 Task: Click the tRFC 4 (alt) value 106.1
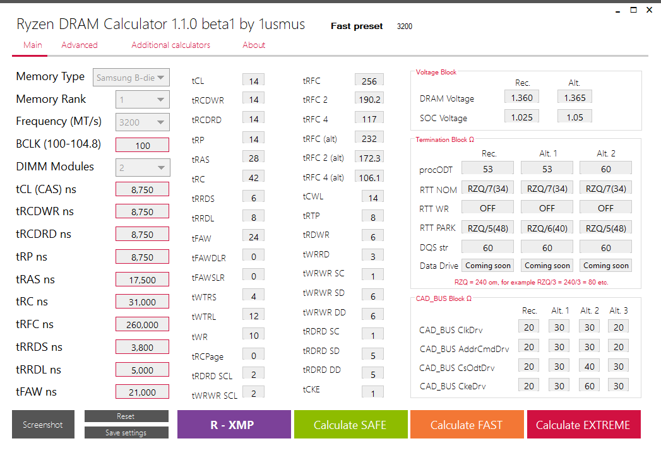(x=369, y=177)
